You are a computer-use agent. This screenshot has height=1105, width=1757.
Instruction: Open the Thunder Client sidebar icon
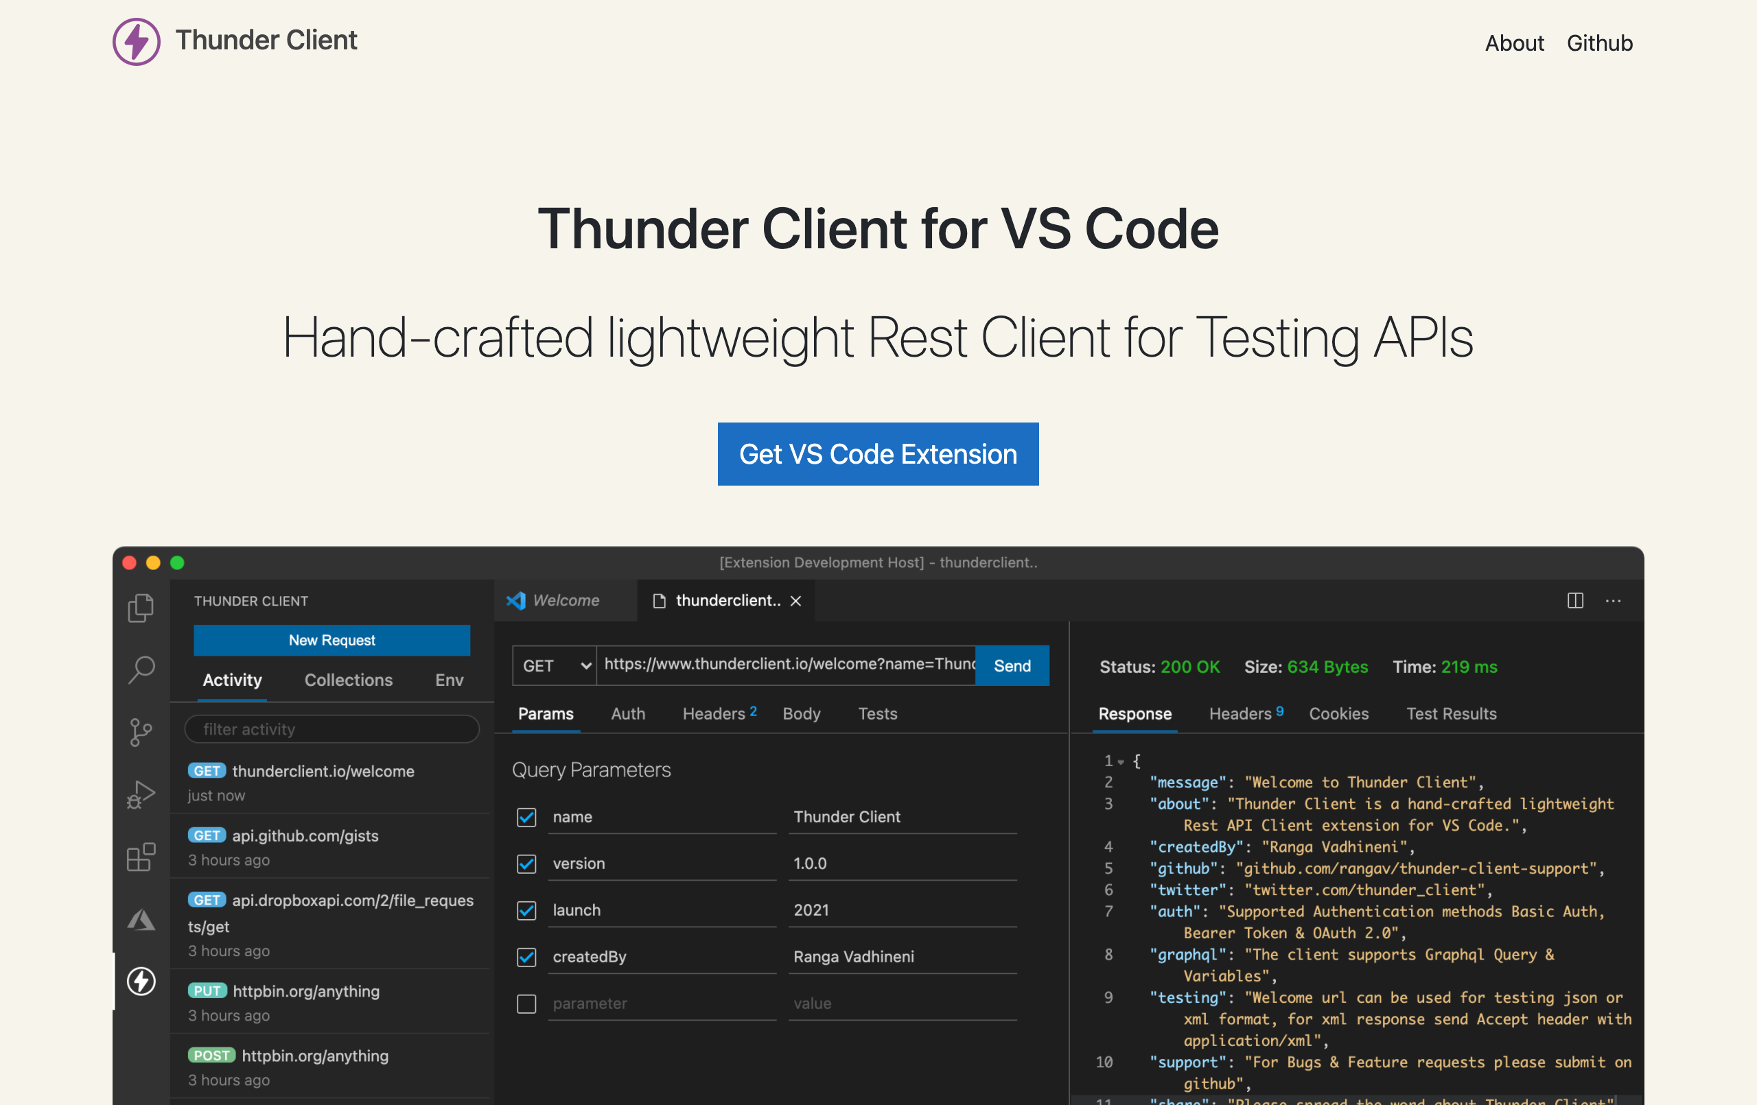click(140, 982)
